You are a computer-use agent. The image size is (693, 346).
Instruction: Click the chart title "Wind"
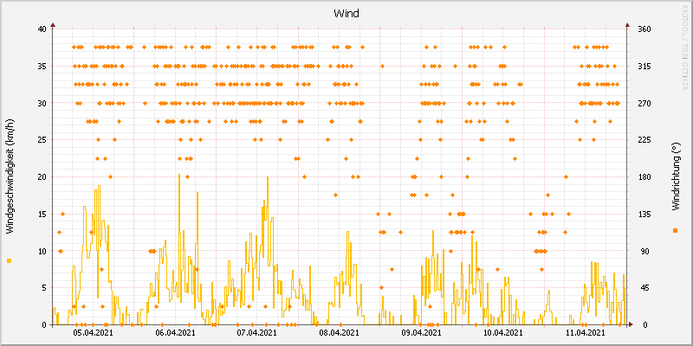coord(346,14)
